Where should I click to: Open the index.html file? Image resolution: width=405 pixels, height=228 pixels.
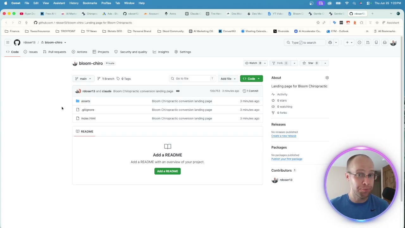tap(88, 118)
